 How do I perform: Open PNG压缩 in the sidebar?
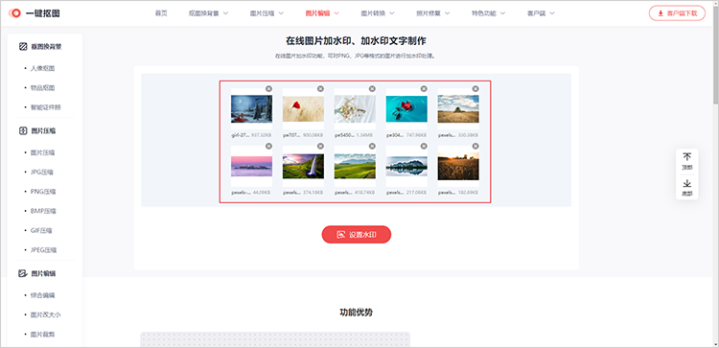(43, 192)
